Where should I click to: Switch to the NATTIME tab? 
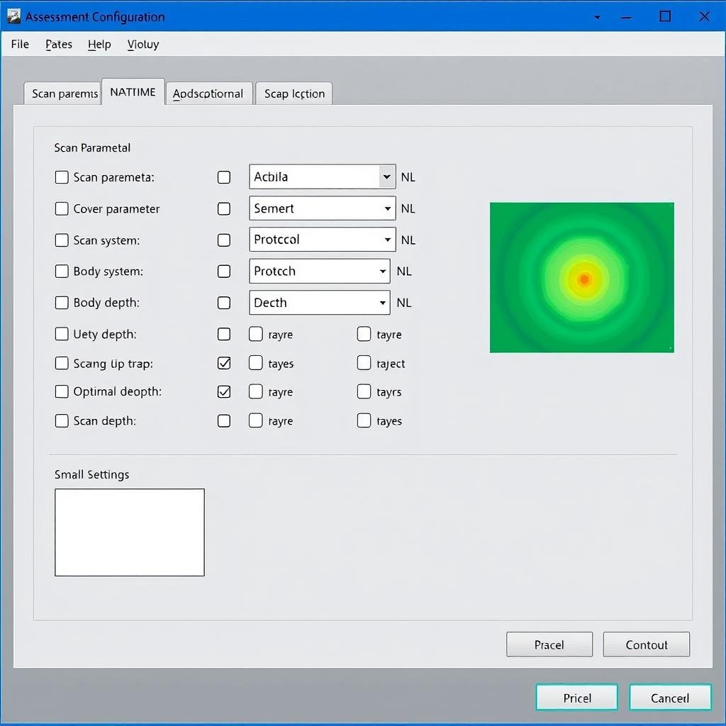(x=133, y=92)
